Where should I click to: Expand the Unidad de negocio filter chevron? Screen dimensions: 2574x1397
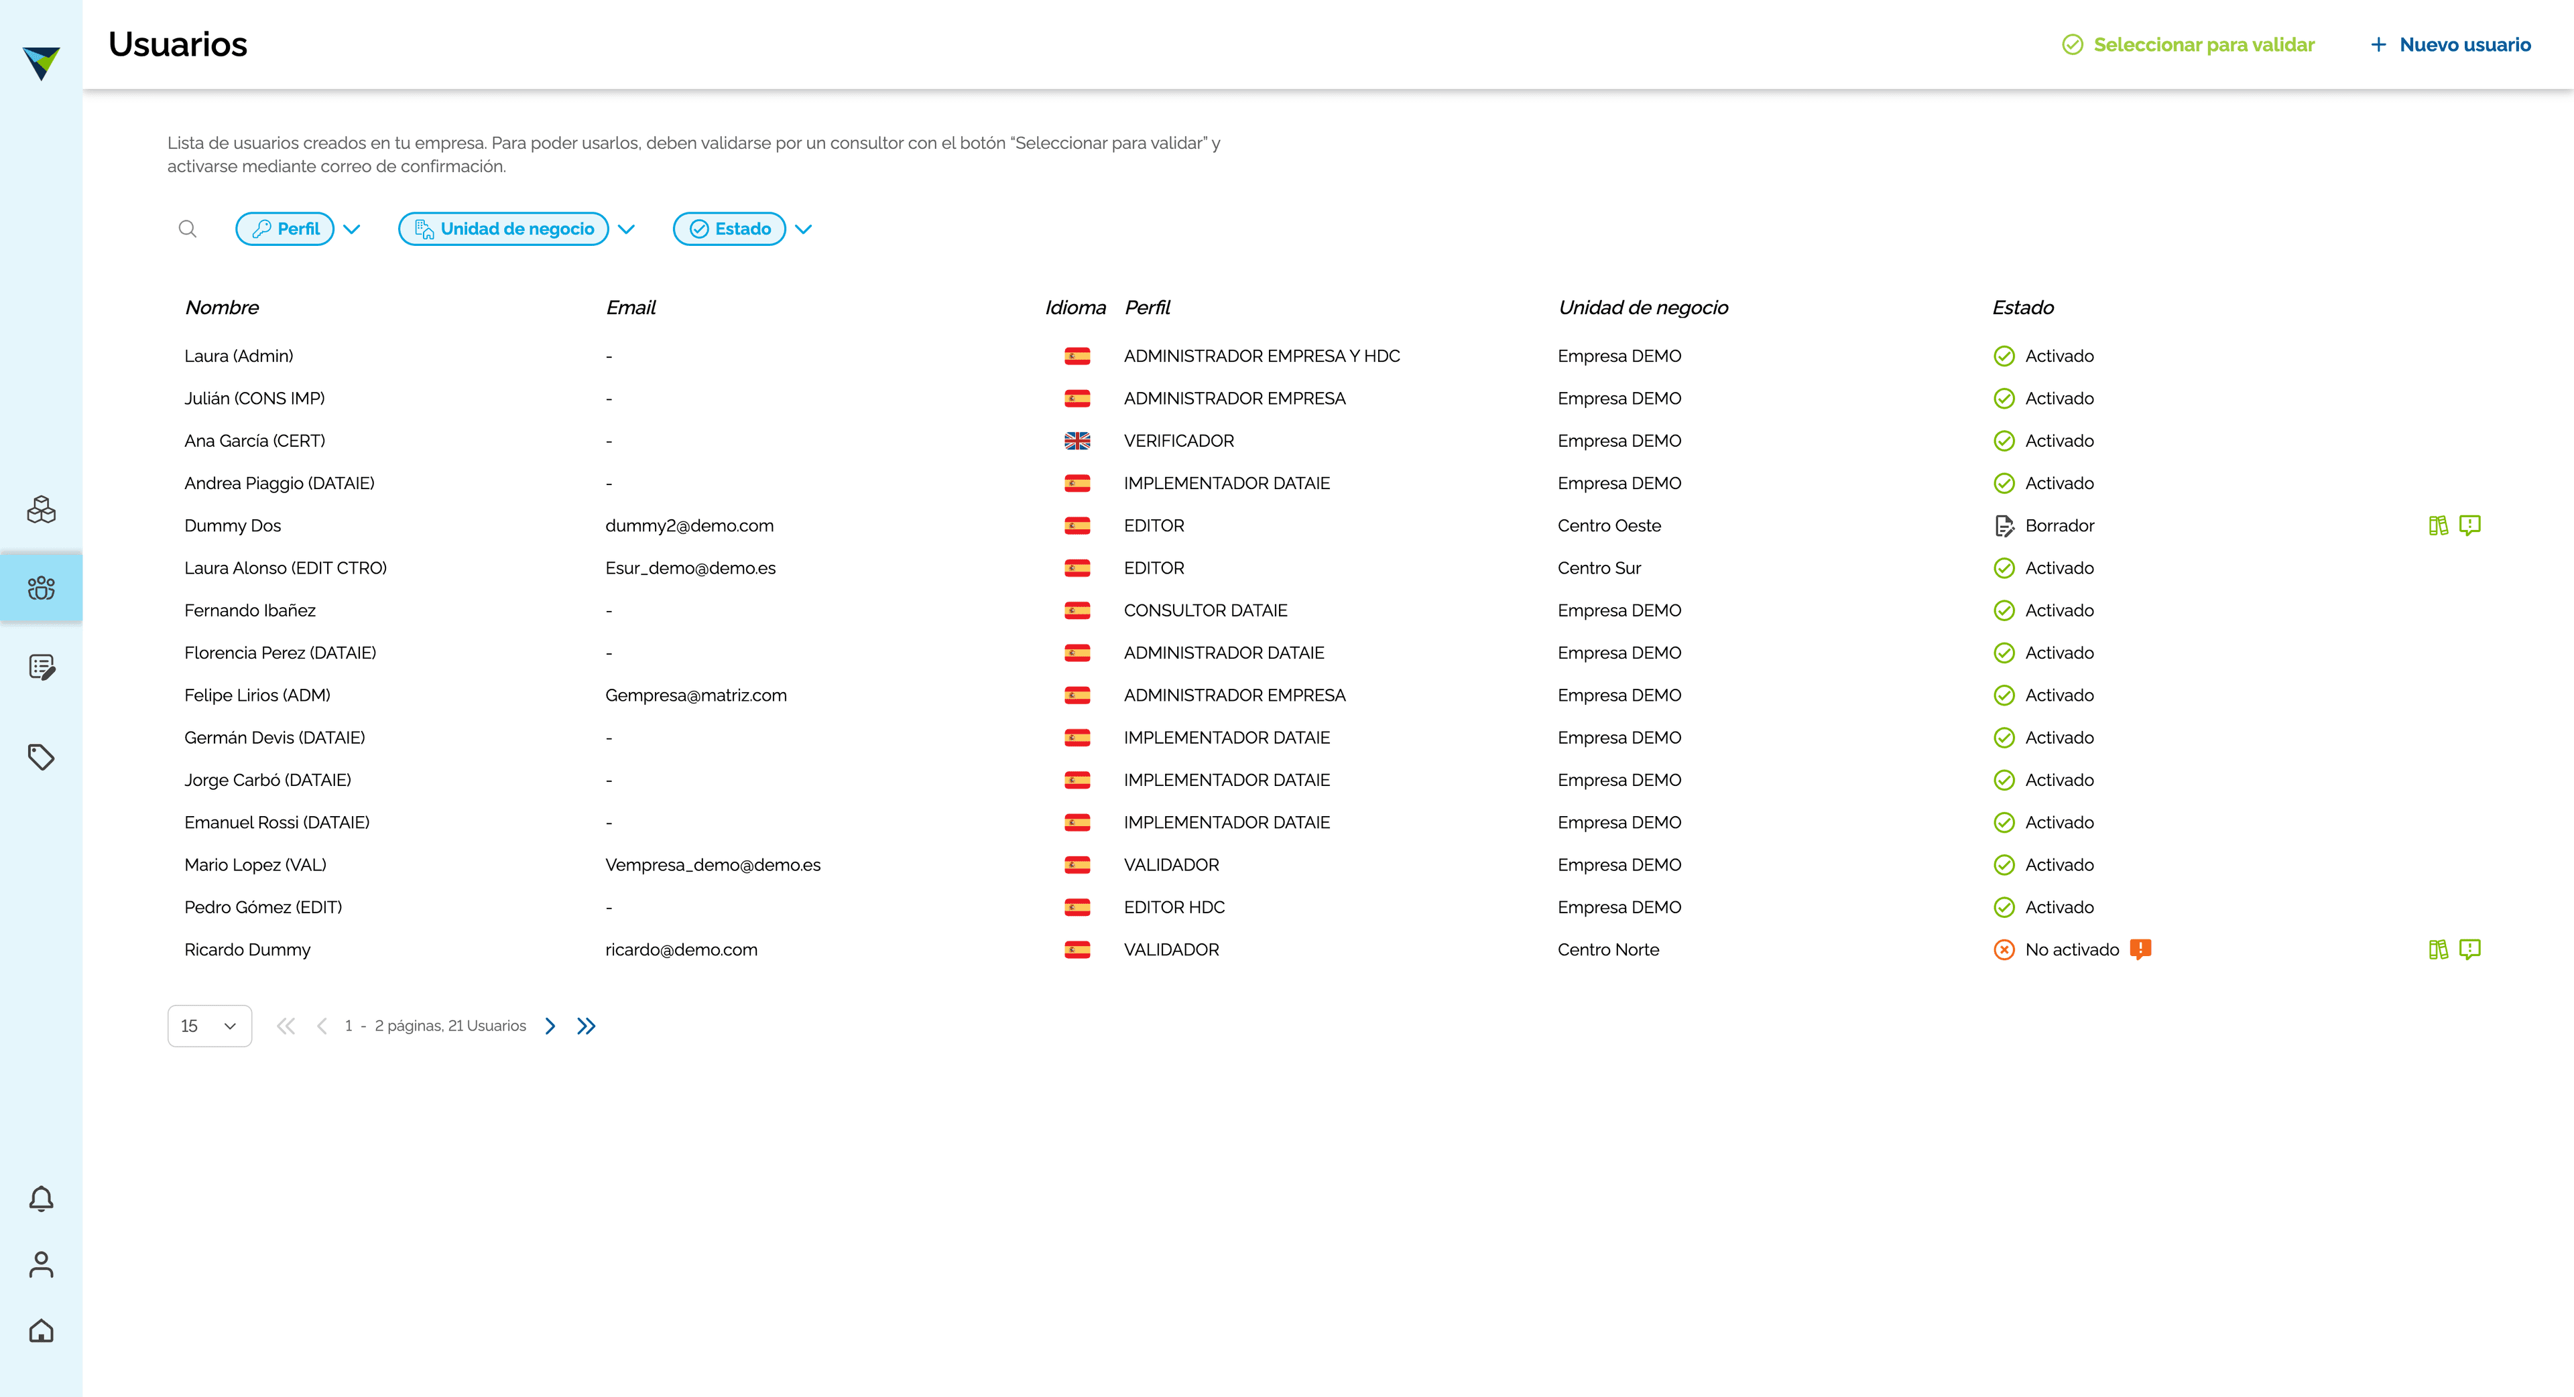[627, 228]
